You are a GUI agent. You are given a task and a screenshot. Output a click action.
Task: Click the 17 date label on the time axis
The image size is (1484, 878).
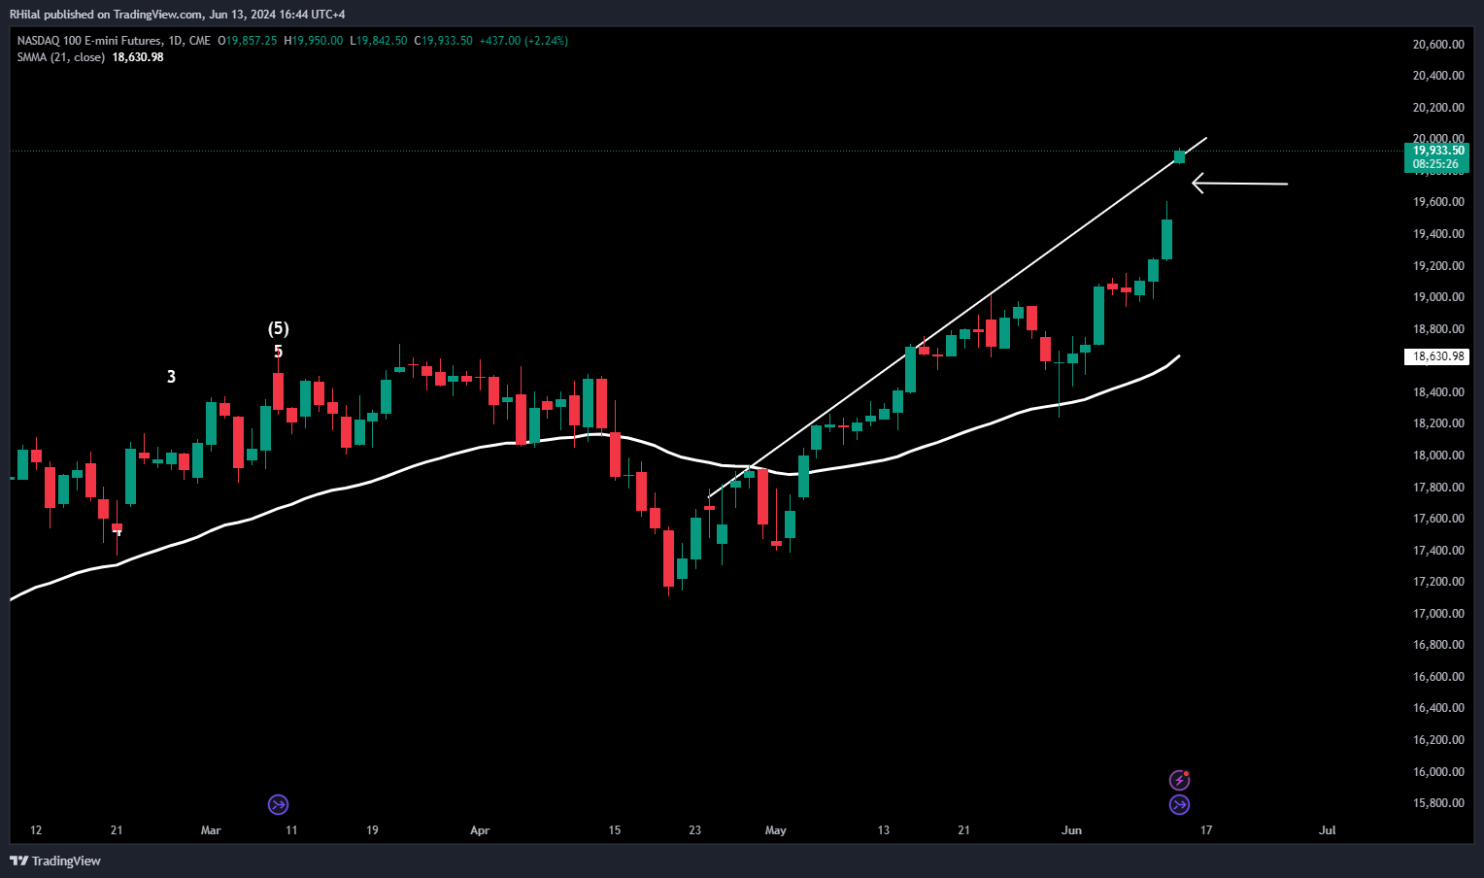coord(1206,830)
